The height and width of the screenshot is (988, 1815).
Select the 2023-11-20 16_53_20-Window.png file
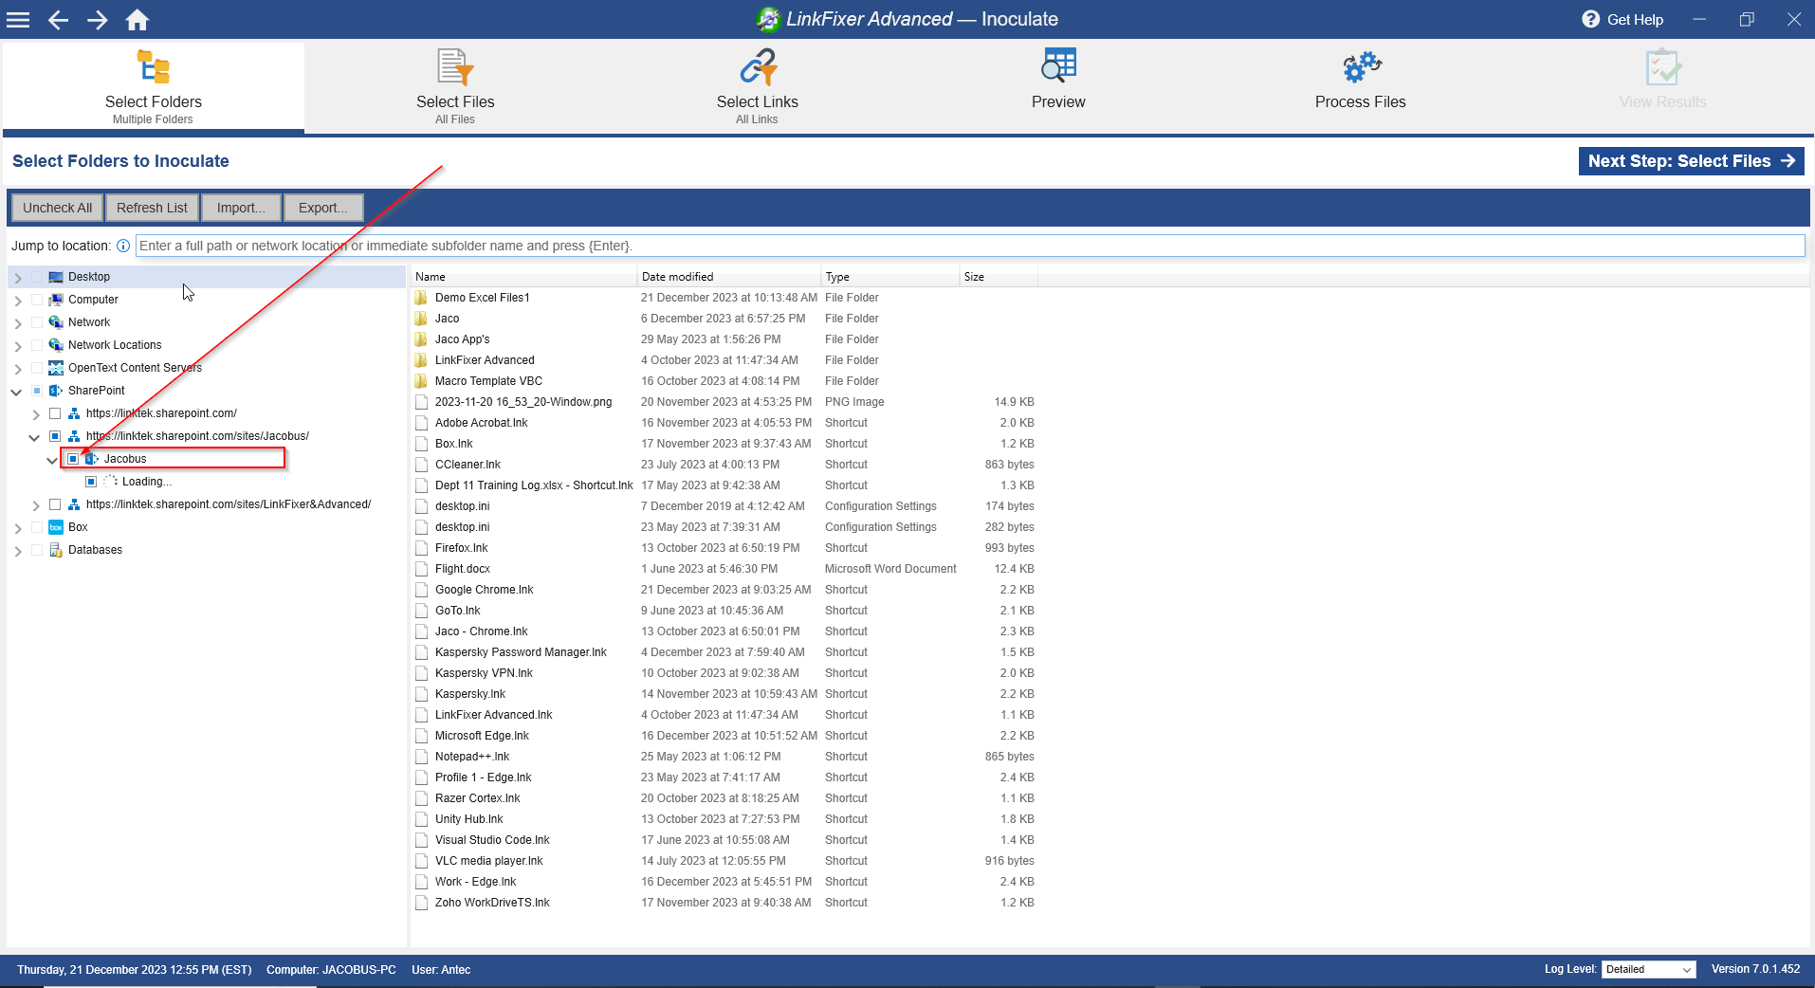click(724, 402)
